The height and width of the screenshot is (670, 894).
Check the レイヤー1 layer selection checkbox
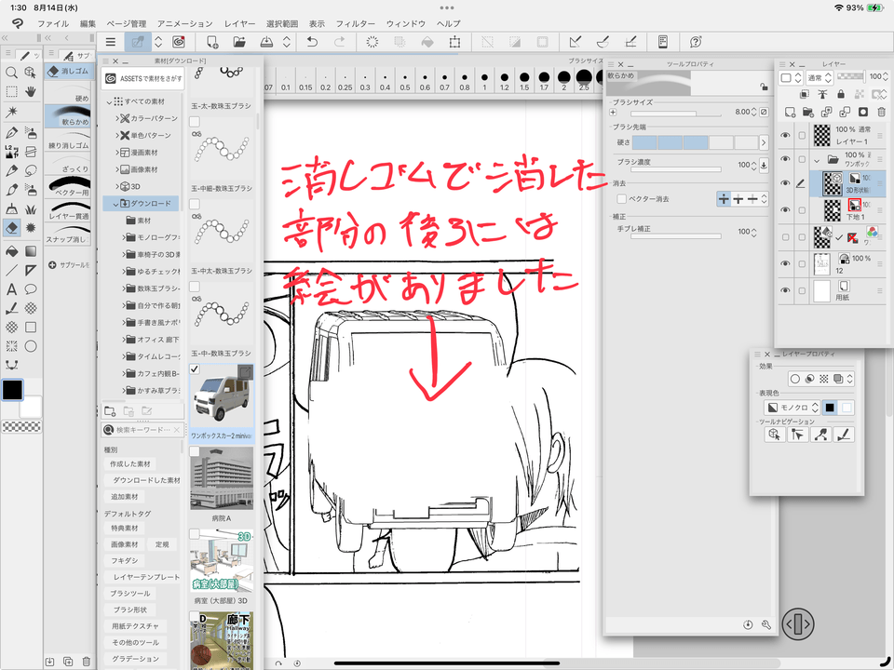pos(802,135)
